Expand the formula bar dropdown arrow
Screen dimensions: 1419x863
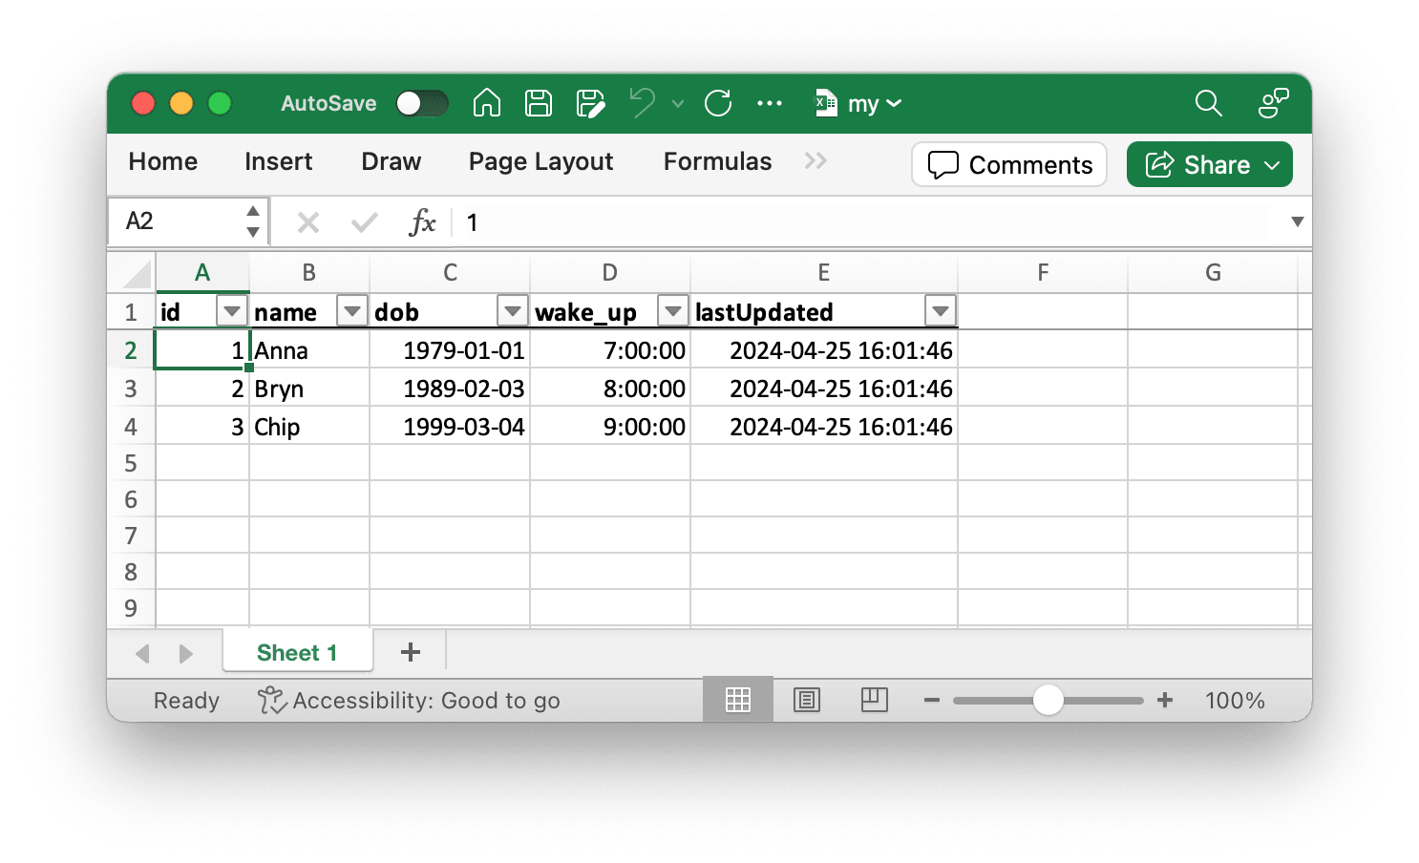(x=1297, y=221)
